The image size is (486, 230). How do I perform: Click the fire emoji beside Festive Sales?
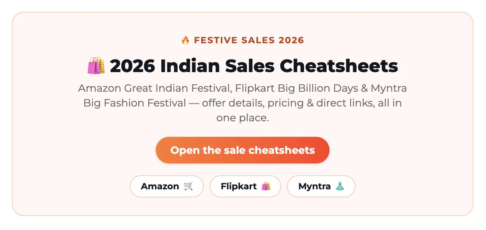185,40
